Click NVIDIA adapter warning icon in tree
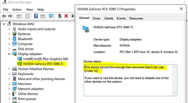The width and height of the screenshot is (188, 103). pos(20,64)
